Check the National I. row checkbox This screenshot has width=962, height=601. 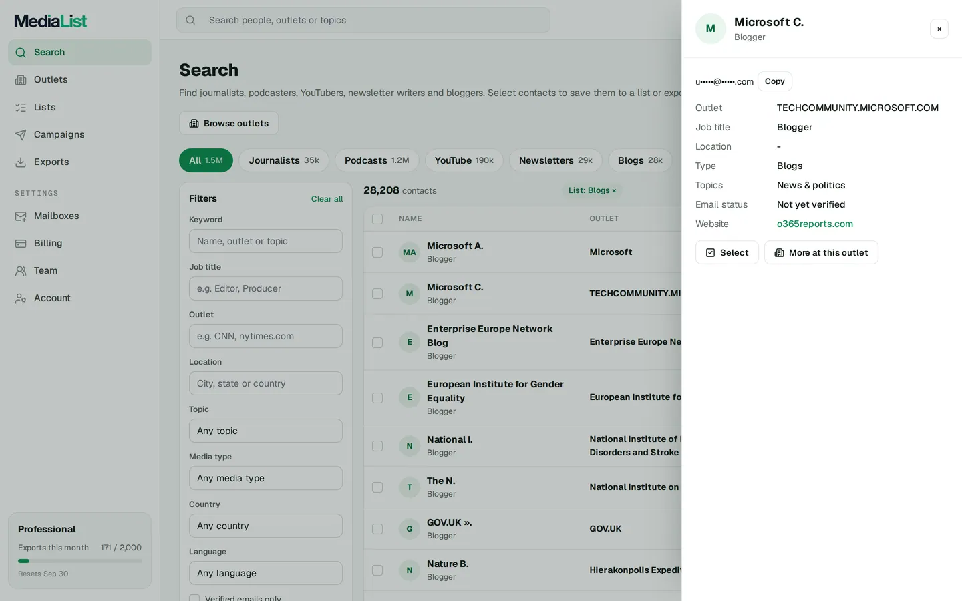(x=377, y=446)
